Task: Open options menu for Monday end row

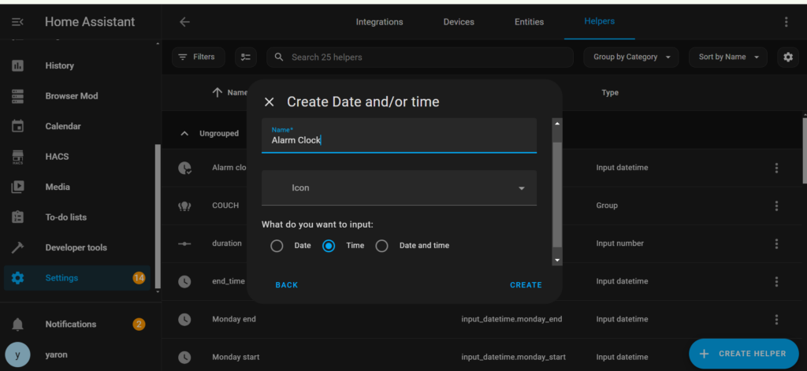Action: [776, 319]
